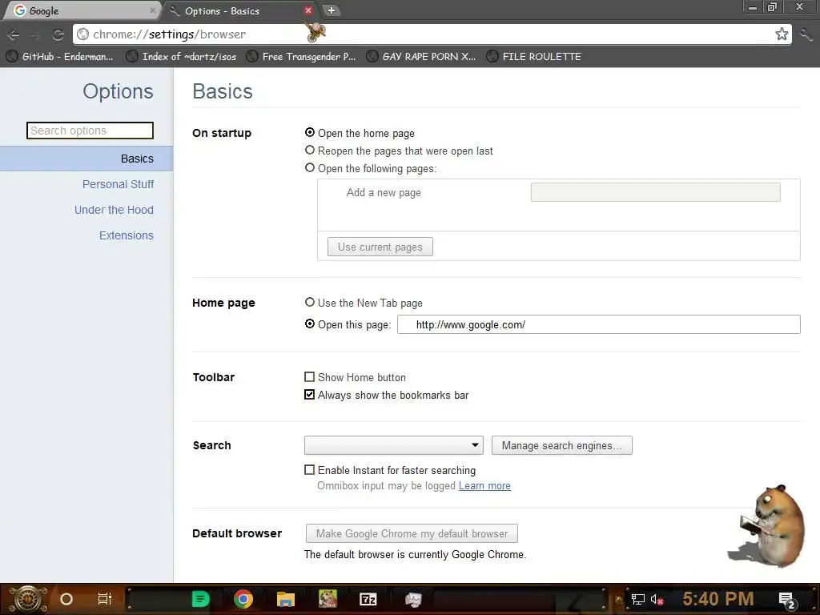Open the Personal Stuff section
Screen dimensions: 820x615
click(x=119, y=184)
